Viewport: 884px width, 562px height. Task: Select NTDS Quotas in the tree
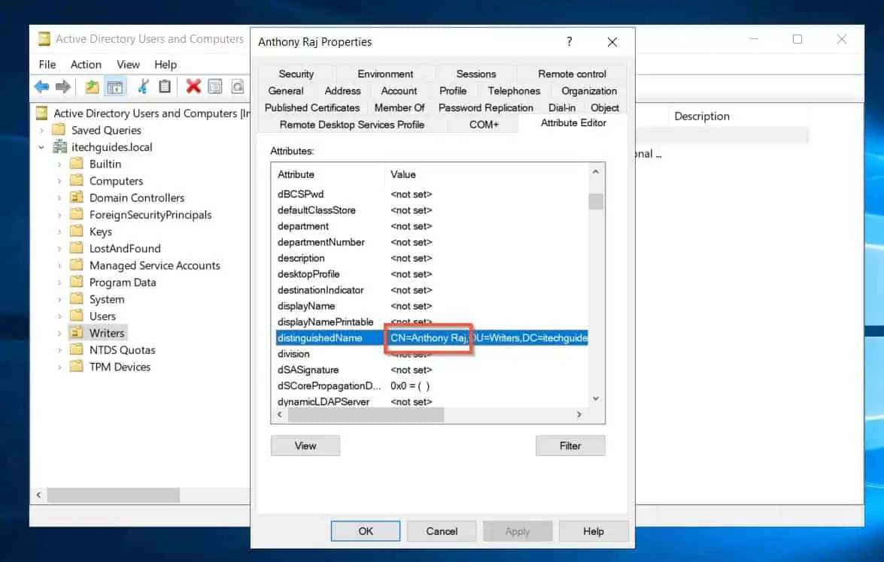click(123, 350)
